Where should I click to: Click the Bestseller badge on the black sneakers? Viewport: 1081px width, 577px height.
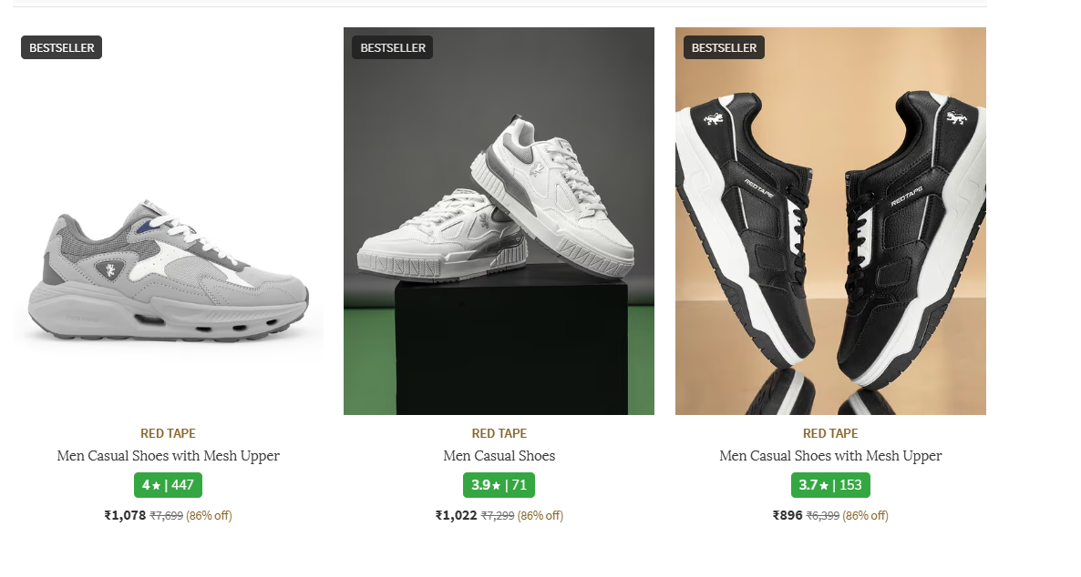click(724, 47)
